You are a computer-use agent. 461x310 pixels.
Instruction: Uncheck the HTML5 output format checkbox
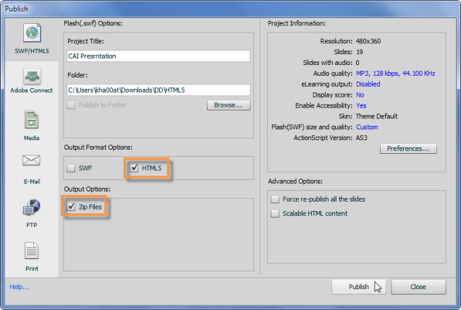click(x=135, y=168)
